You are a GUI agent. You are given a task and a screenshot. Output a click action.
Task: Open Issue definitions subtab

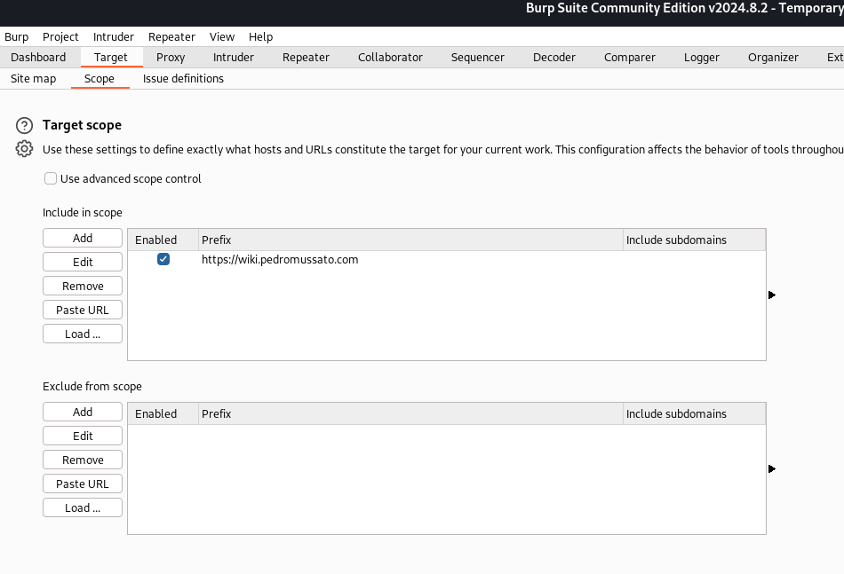[183, 79]
